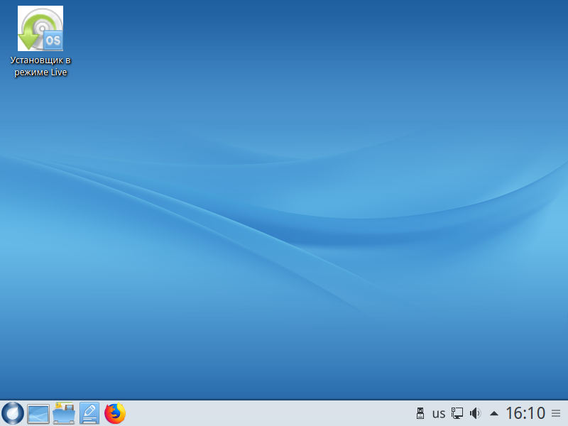
Task: Click the network connections tray icon
Action: (457, 413)
